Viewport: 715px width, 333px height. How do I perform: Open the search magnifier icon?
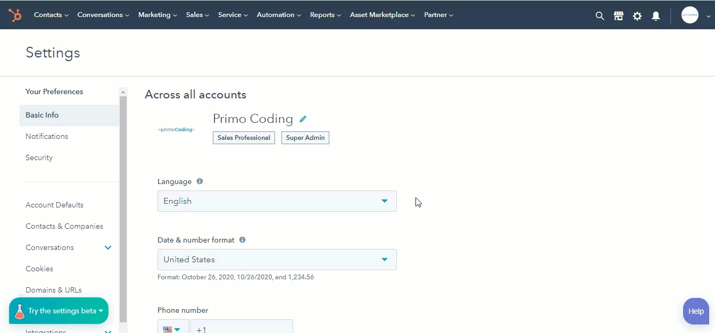tap(600, 15)
